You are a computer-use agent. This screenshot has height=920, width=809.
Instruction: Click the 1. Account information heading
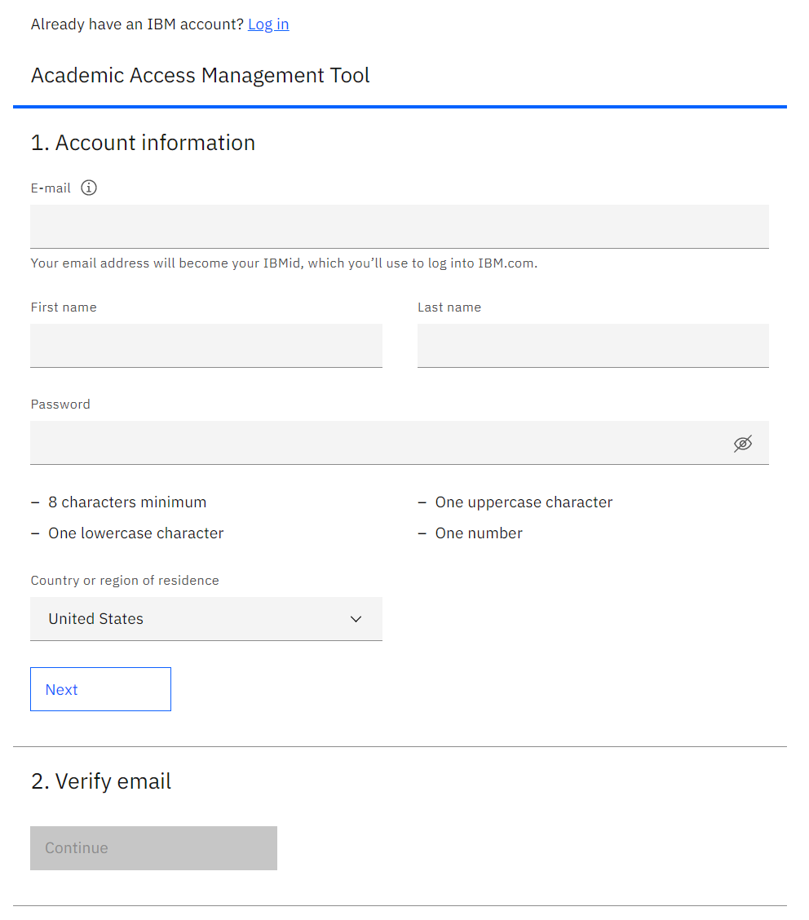coord(144,143)
